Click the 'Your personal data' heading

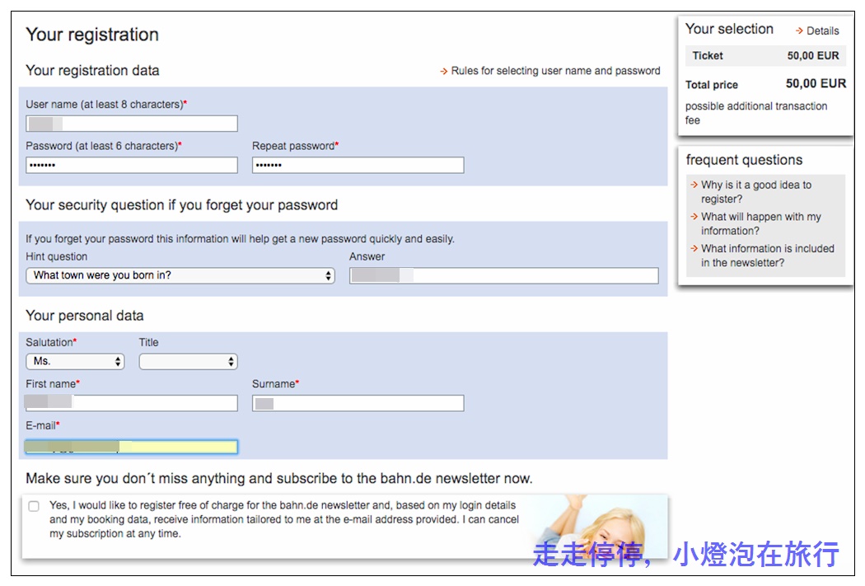(84, 316)
